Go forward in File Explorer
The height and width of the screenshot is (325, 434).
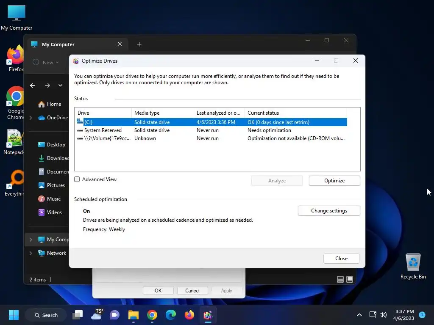[x=47, y=85]
